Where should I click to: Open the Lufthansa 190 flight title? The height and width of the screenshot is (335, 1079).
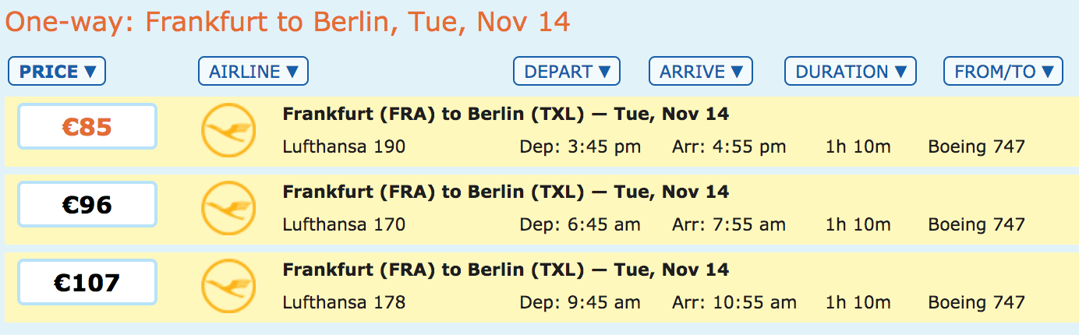pos(505,115)
